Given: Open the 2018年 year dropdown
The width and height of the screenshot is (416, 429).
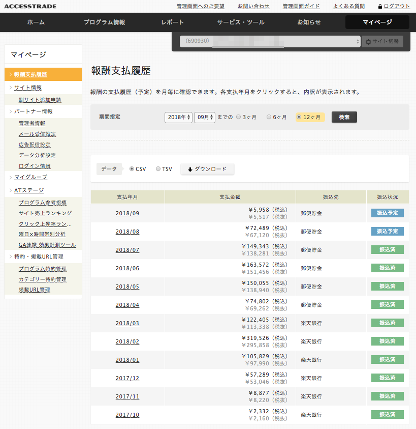Looking at the screenshot, I should (179, 118).
